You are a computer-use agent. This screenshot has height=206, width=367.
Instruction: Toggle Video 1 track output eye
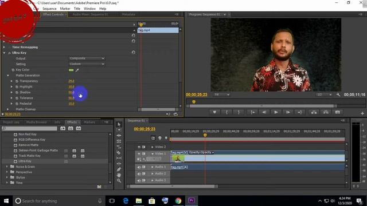coord(139,153)
